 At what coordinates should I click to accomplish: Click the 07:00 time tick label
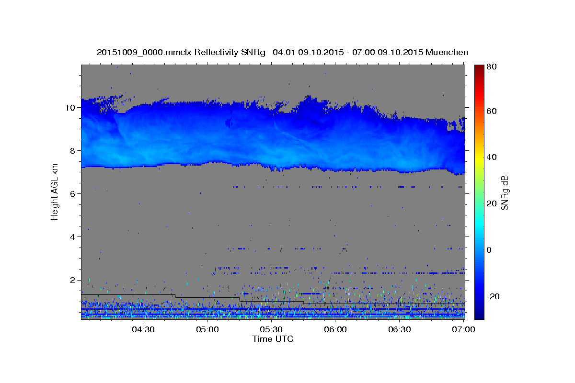[464, 330]
